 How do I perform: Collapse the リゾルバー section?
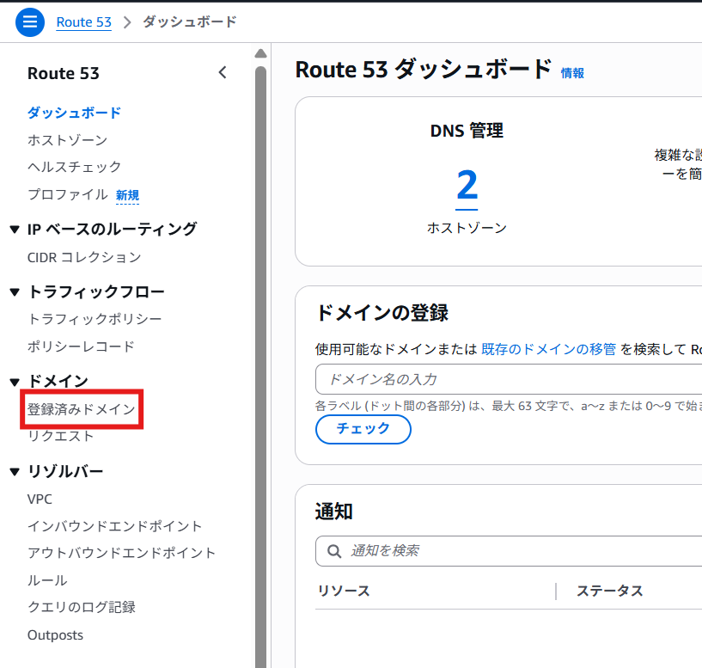pyautogui.click(x=15, y=471)
